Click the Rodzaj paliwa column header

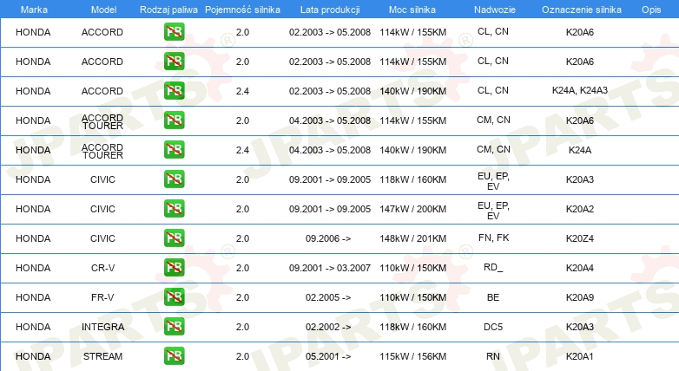pyautogui.click(x=168, y=10)
